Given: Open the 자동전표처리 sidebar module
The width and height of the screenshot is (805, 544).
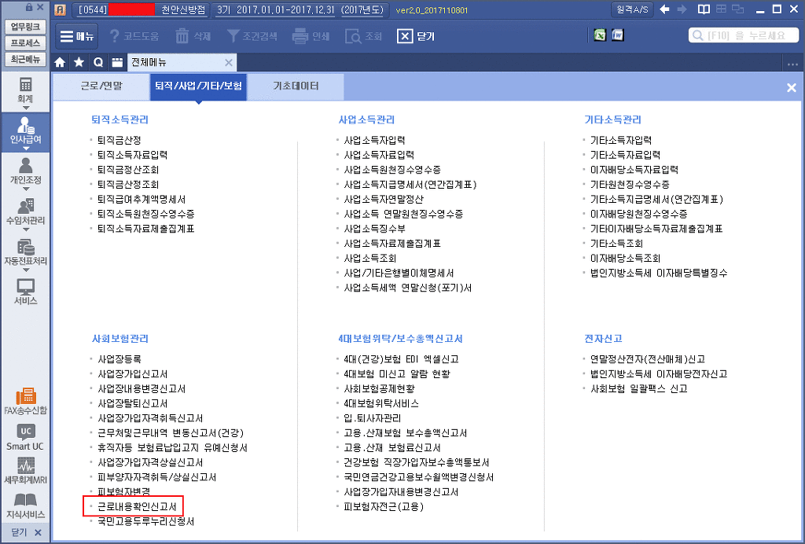Looking at the screenshot, I should point(25,252).
